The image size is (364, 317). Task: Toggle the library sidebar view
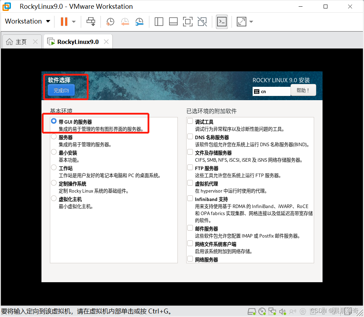[x=159, y=22]
